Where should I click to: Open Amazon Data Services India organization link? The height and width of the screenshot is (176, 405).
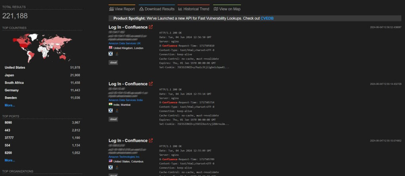tap(125, 100)
